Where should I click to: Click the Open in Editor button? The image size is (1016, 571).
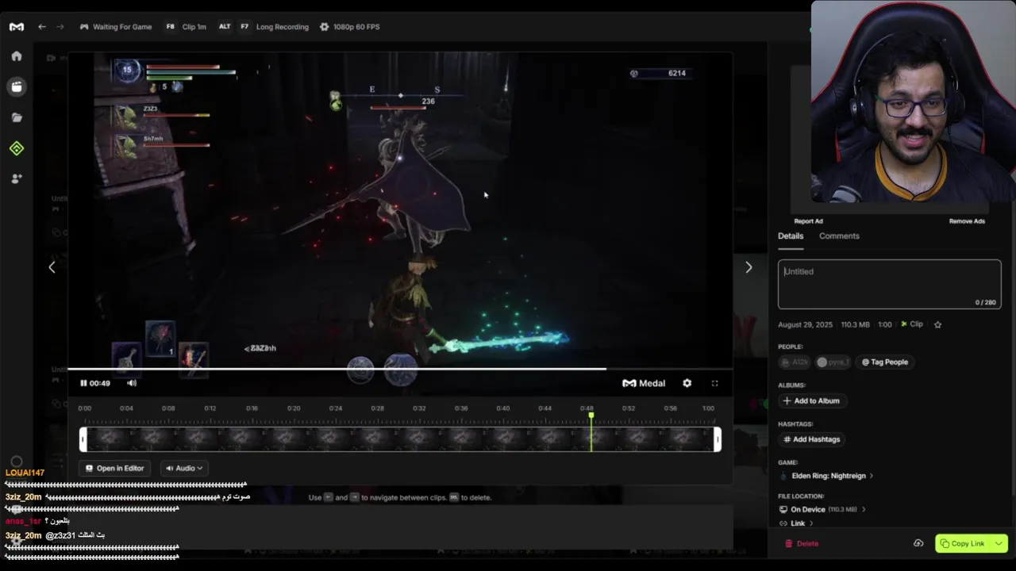(115, 468)
